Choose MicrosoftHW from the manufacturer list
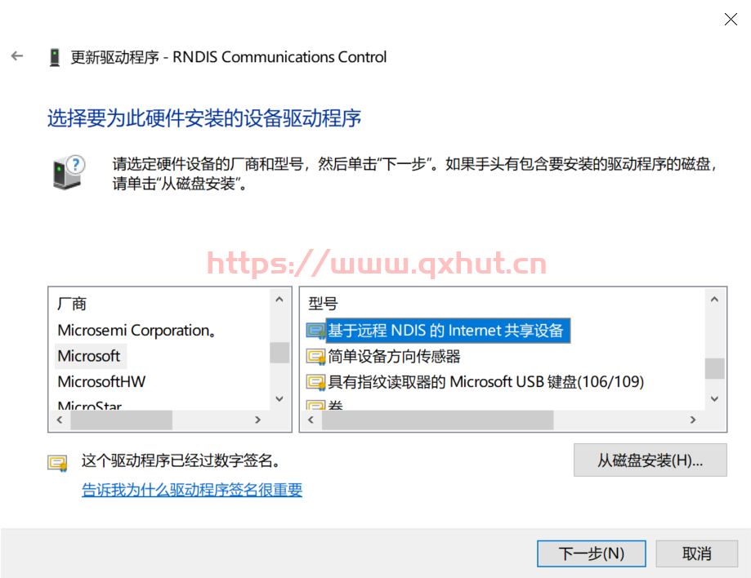751x578 pixels. (x=101, y=382)
